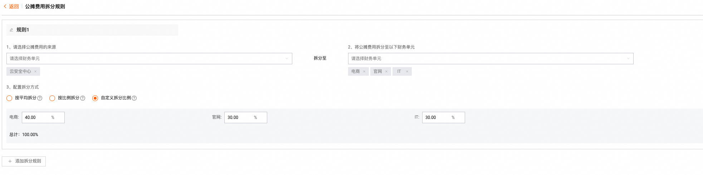Image resolution: width=703 pixels, height=175 pixels.
Task: Click the 电商 percentage input field
Action: (43, 117)
